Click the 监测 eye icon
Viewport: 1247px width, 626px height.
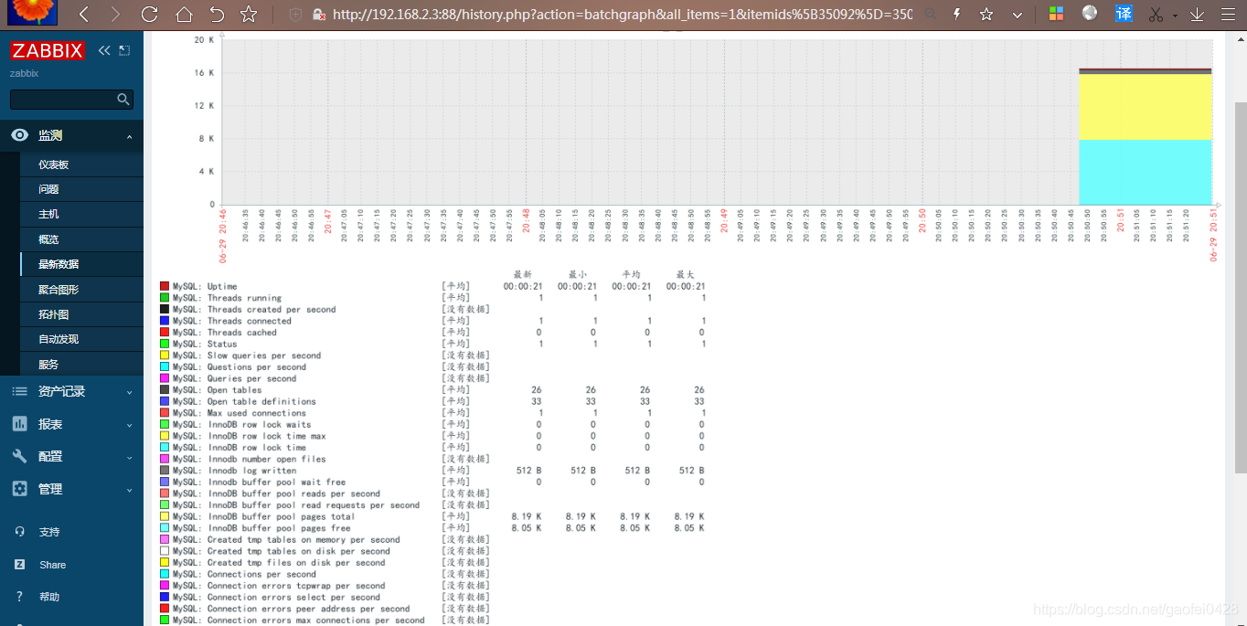pos(19,135)
